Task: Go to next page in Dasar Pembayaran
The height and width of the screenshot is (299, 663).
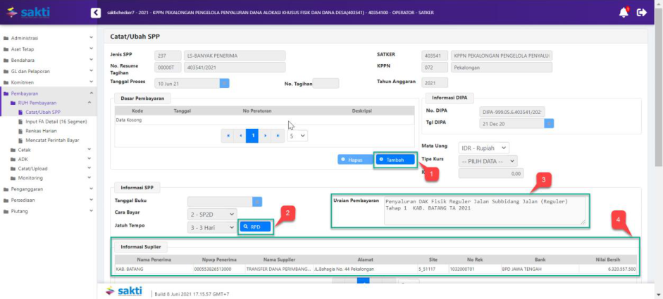Action: point(265,136)
